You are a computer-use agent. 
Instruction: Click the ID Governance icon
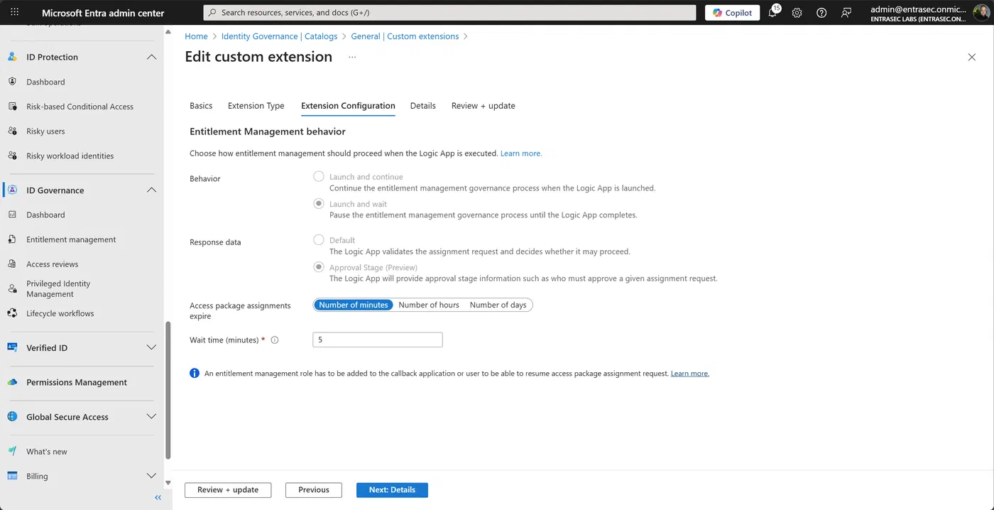tap(12, 190)
